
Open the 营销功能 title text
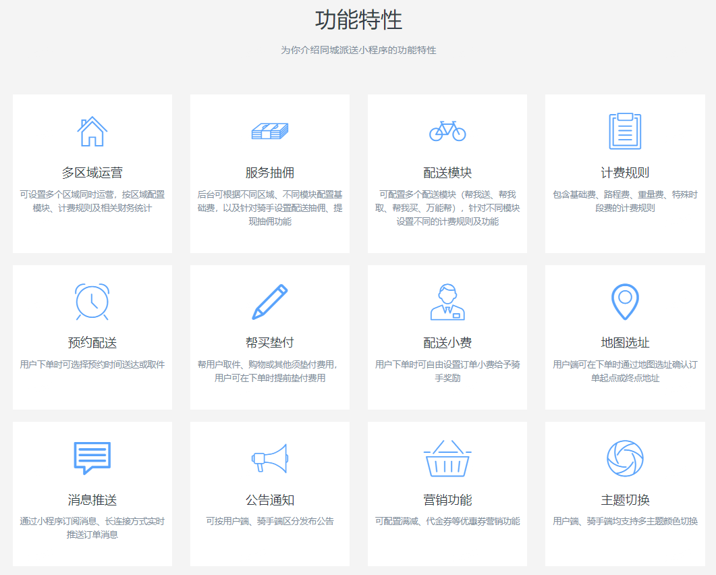click(447, 500)
